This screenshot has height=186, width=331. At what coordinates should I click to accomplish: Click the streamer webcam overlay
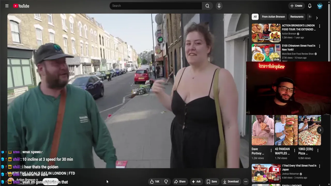289,88
